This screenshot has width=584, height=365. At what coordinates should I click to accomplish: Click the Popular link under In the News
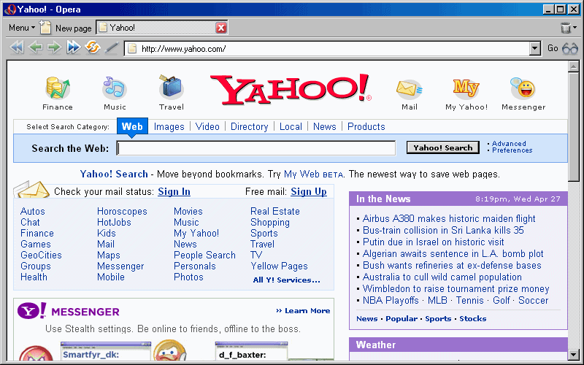(401, 318)
